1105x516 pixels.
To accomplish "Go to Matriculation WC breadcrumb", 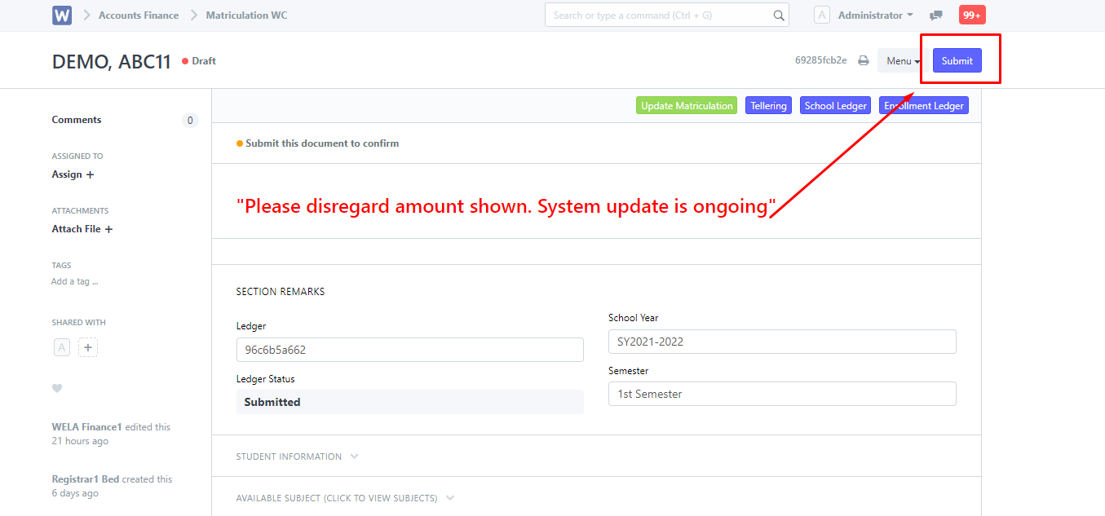I will [246, 15].
